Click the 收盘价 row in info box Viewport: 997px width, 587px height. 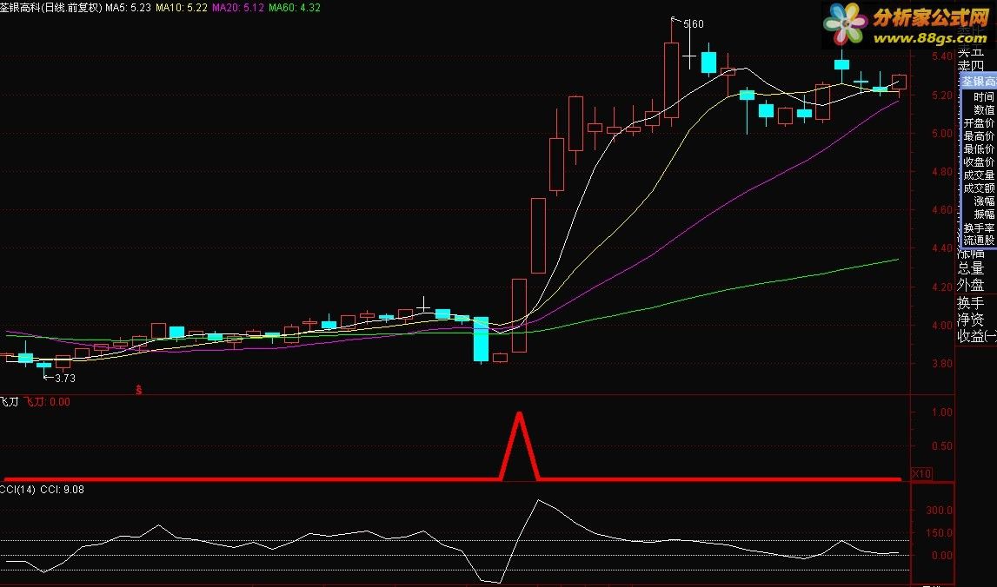979,162
